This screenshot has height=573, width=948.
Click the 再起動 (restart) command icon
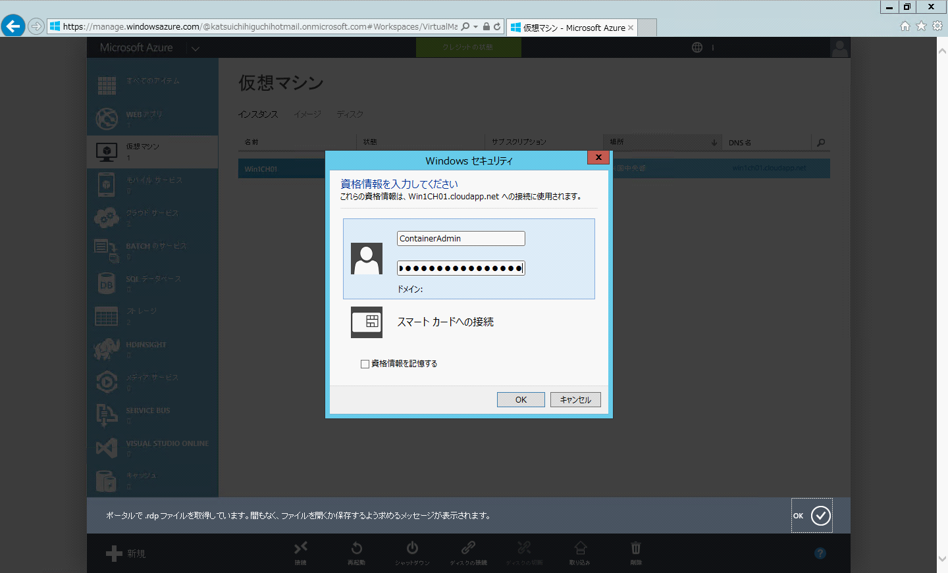pos(356,548)
